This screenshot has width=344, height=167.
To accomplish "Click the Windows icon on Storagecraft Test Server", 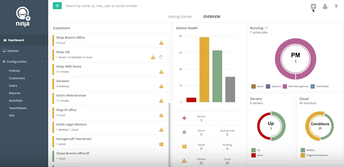I will pos(161,144).
